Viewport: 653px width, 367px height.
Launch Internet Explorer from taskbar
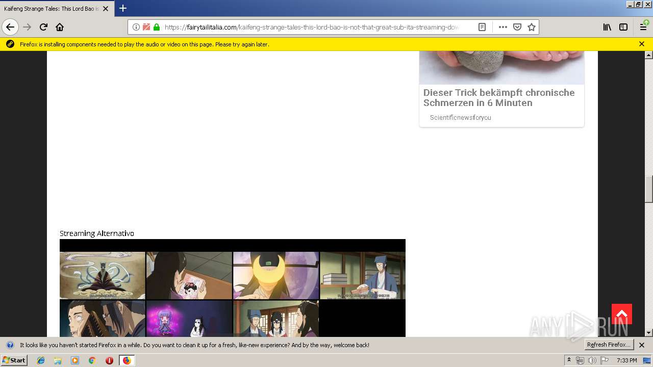pyautogui.click(x=41, y=360)
